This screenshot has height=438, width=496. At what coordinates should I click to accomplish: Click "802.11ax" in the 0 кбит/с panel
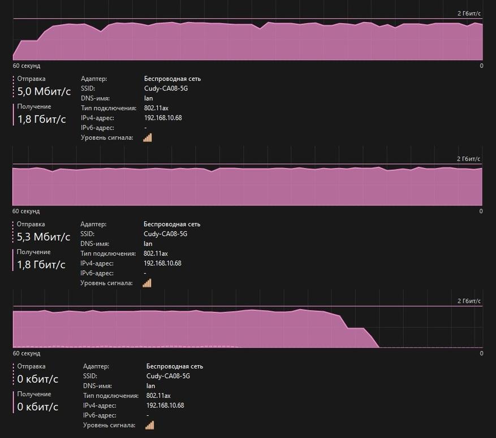[158, 396]
